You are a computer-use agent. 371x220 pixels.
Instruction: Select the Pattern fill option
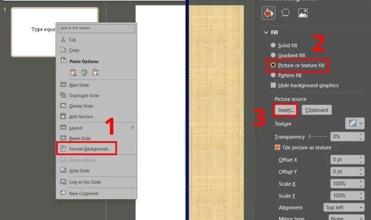pyautogui.click(x=273, y=75)
